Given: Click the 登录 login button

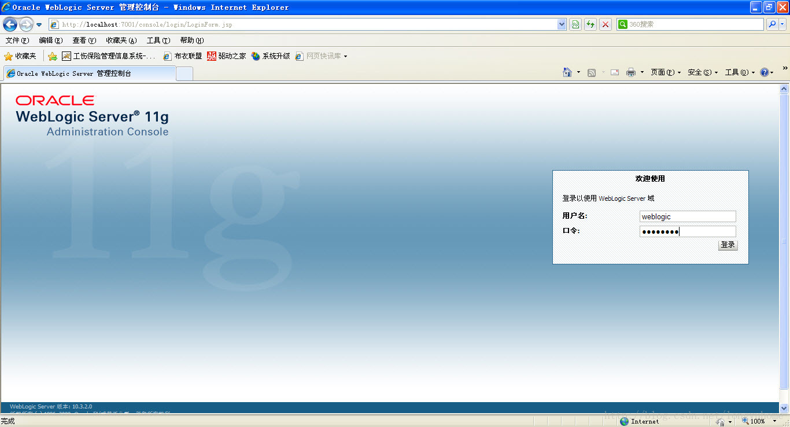Looking at the screenshot, I should coord(728,245).
